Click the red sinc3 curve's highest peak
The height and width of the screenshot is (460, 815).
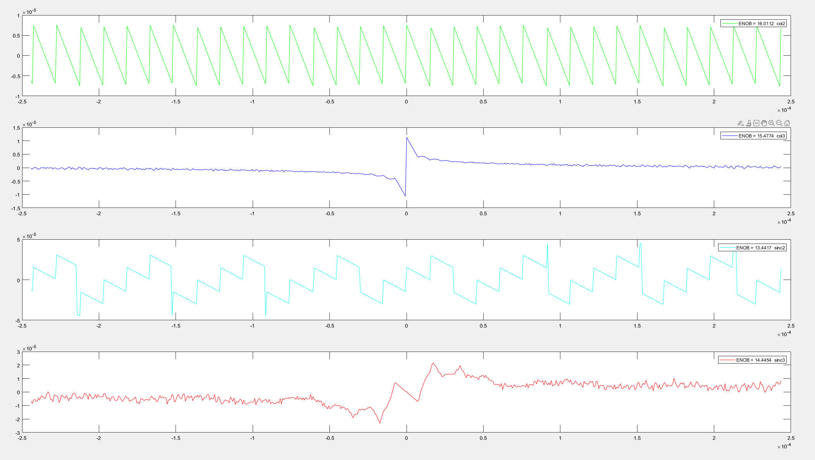pos(433,364)
